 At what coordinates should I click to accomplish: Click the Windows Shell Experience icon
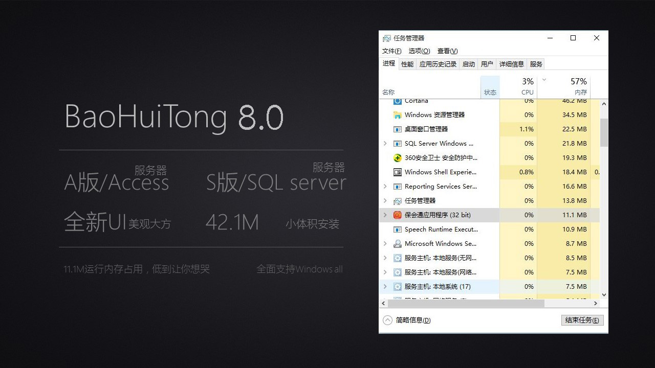(x=397, y=172)
